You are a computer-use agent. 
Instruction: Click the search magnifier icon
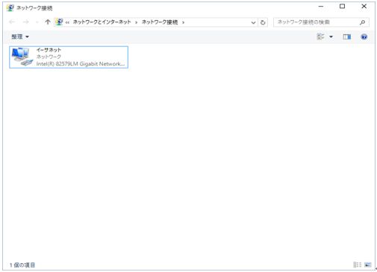pos(363,22)
